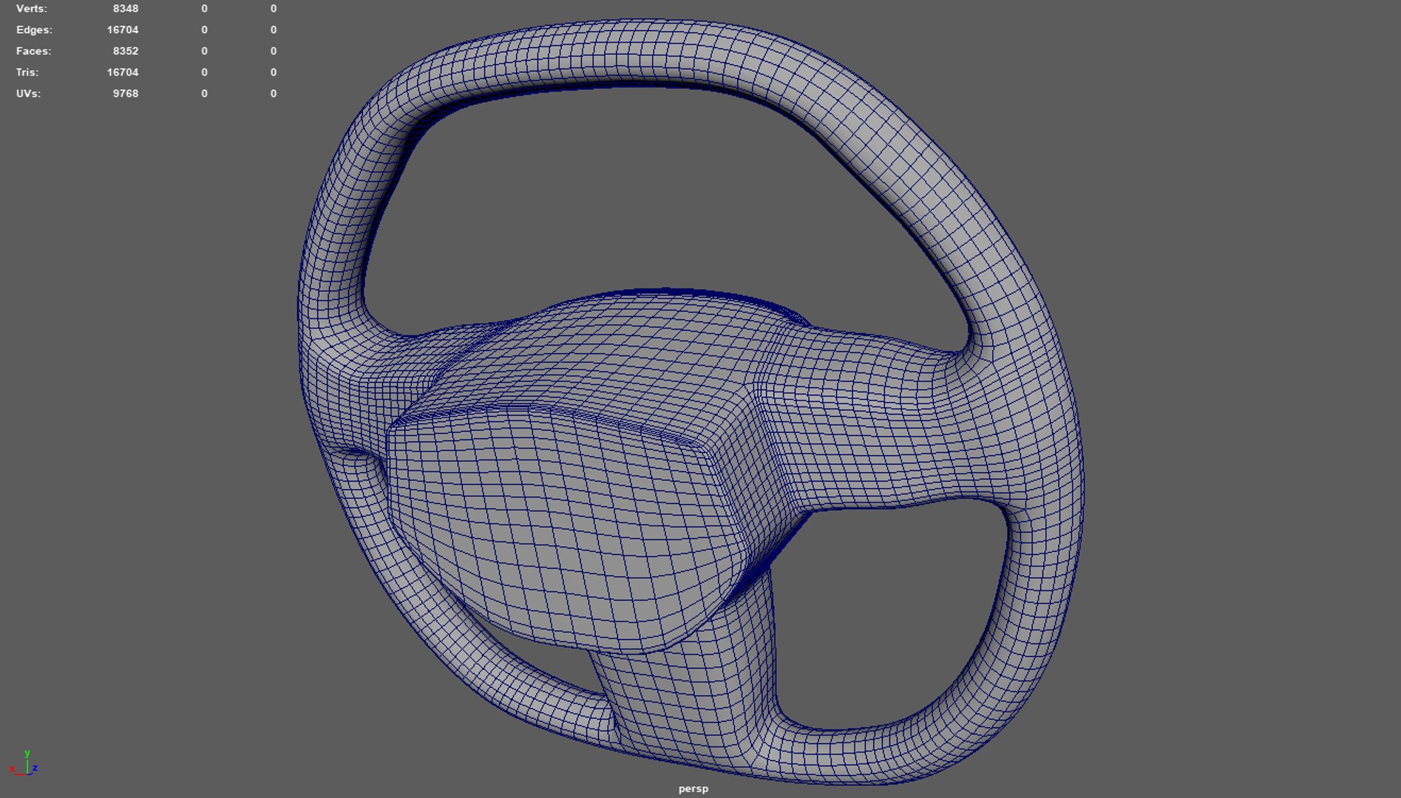Image resolution: width=1401 pixels, height=798 pixels.
Task: Click the Verts count value 8348
Action: 126,9
